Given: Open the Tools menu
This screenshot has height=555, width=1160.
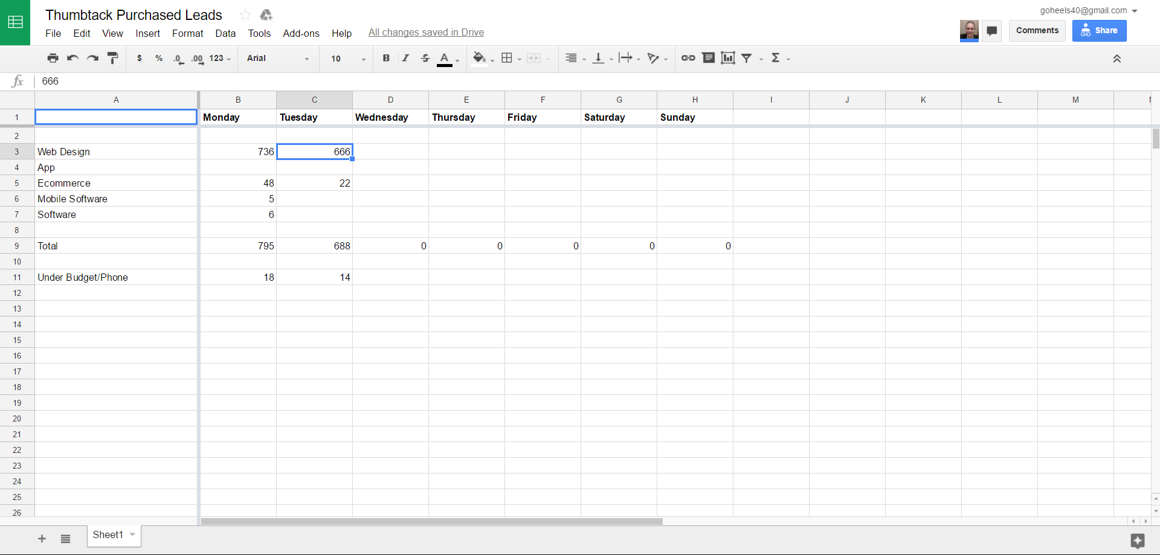Looking at the screenshot, I should pyautogui.click(x=259, y=33).
